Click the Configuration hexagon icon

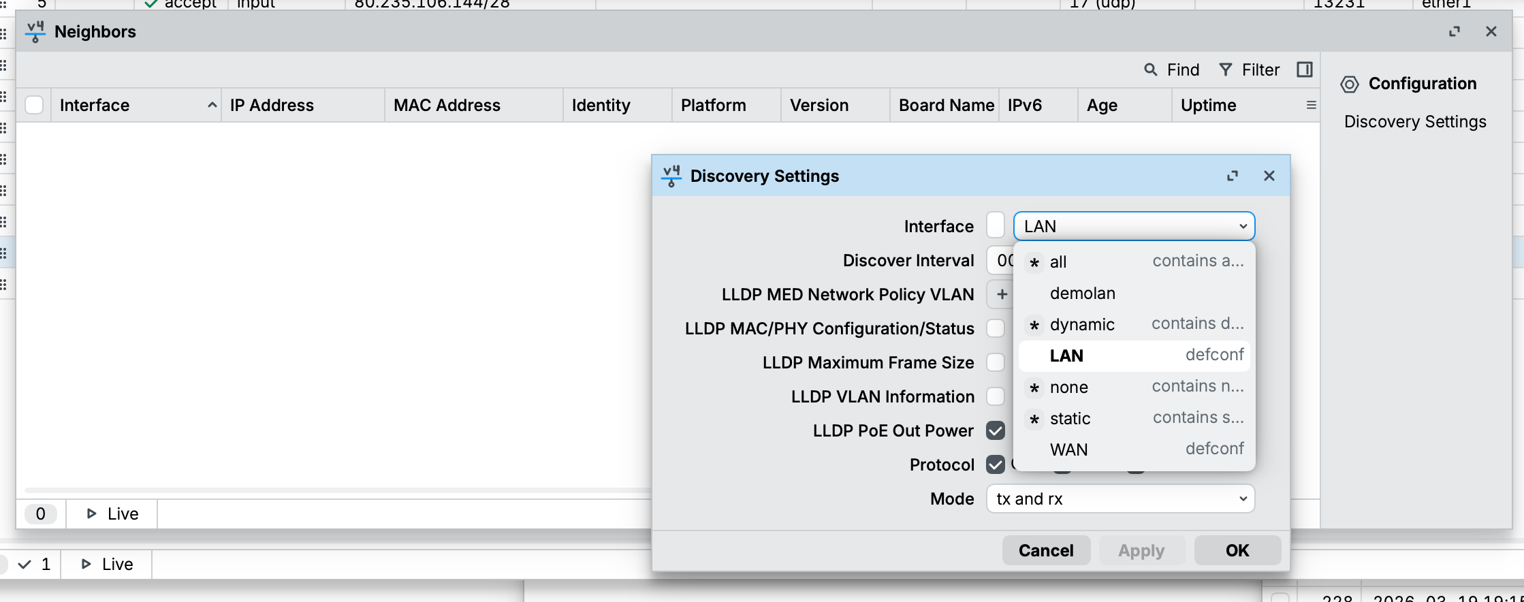pyautogui.click(x=1349, y=84)
